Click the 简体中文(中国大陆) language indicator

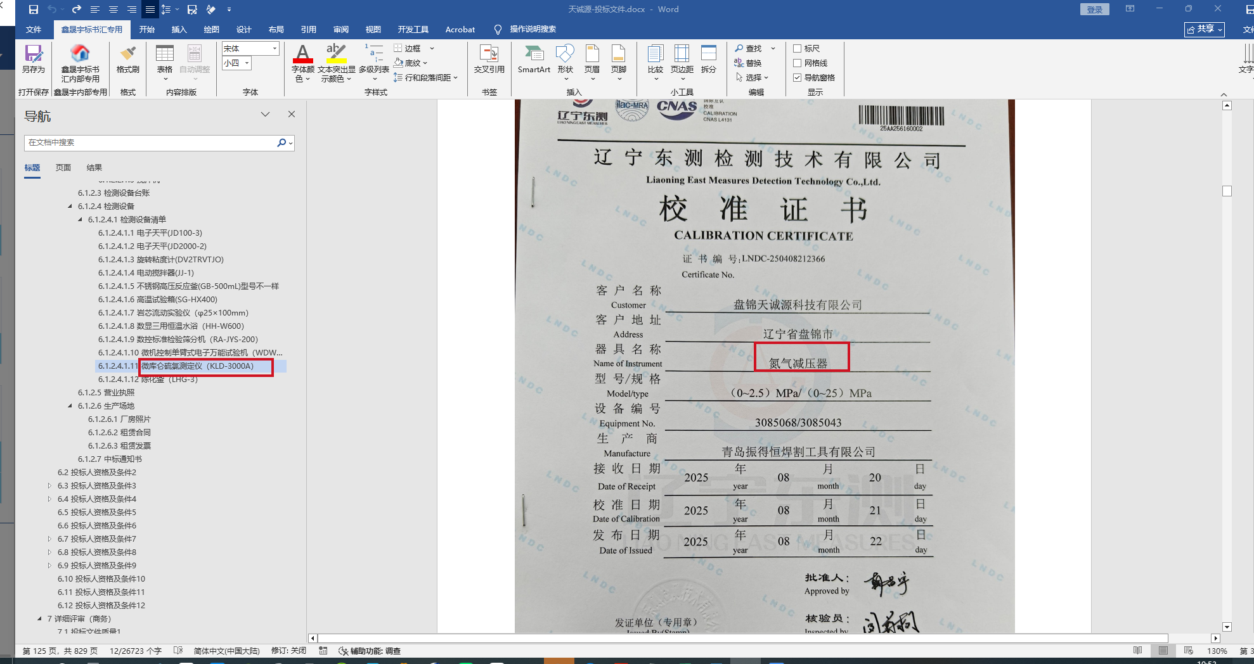coord(226,651)
